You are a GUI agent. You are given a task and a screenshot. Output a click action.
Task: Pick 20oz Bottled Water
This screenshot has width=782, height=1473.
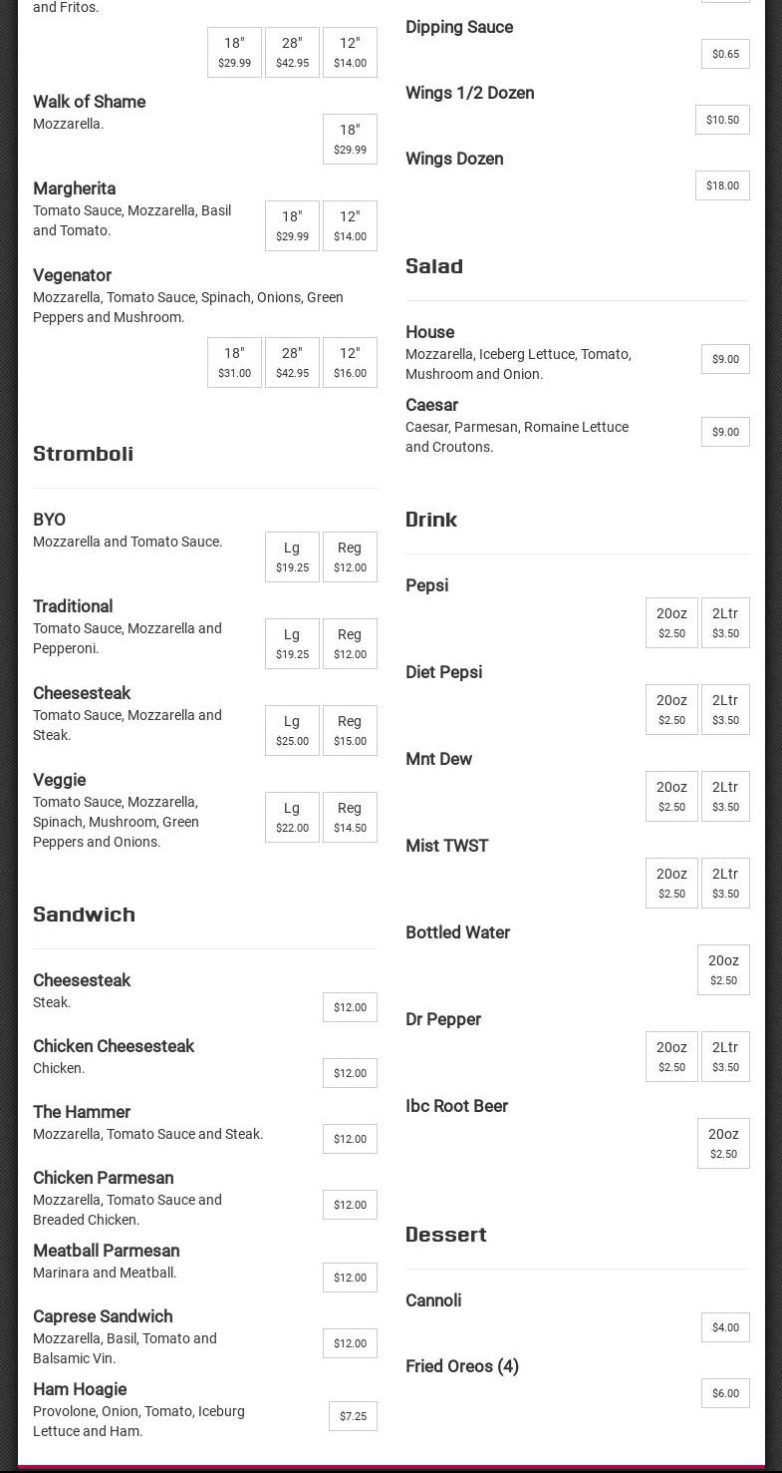pos(723,969)
